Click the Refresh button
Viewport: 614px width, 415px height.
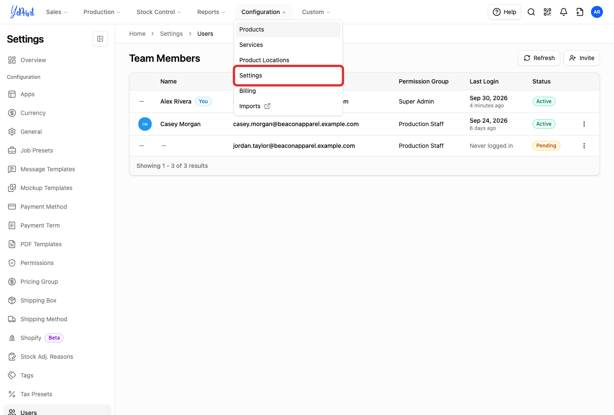[x=539, y=58]
